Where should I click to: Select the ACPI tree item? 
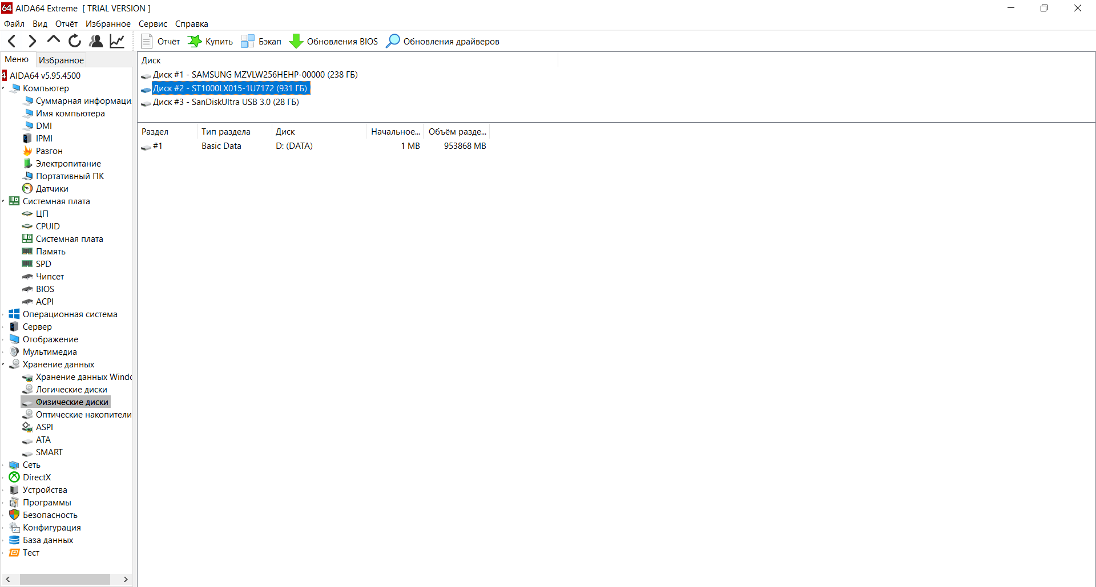pyautogui.click(x=45, y=302)
